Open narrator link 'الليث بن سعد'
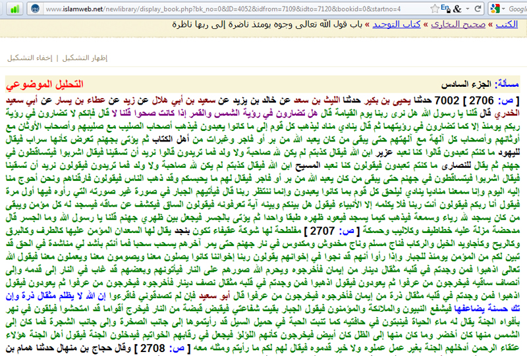 [317, 101]
